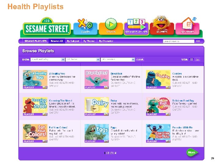
Task: Switch to list view icon
Action: [197, 60]
